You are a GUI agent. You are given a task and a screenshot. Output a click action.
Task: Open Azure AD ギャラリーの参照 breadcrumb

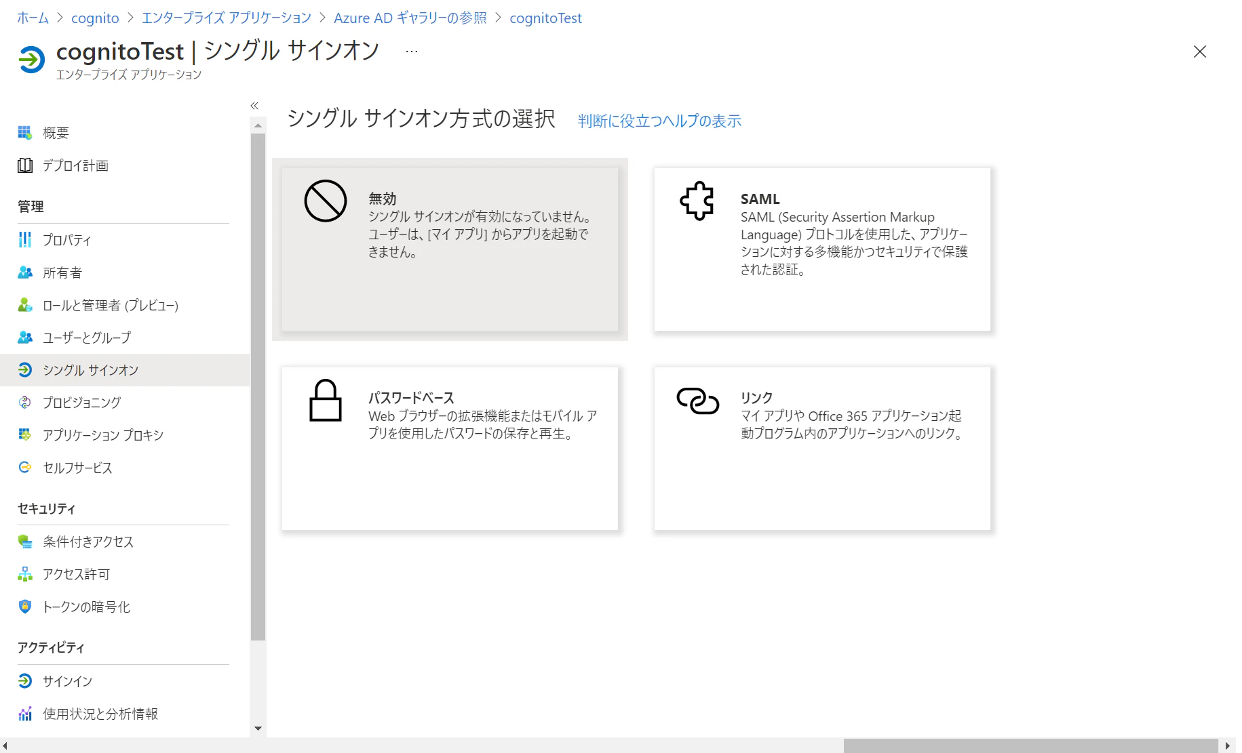410,18
